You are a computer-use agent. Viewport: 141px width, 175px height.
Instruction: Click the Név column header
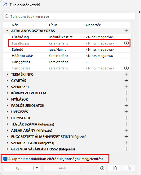tap(29, 25)
